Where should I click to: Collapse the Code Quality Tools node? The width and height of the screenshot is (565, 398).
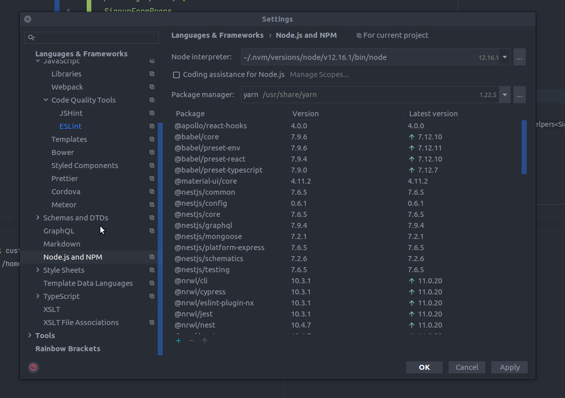pyautogui.click(x=46, y=100)
